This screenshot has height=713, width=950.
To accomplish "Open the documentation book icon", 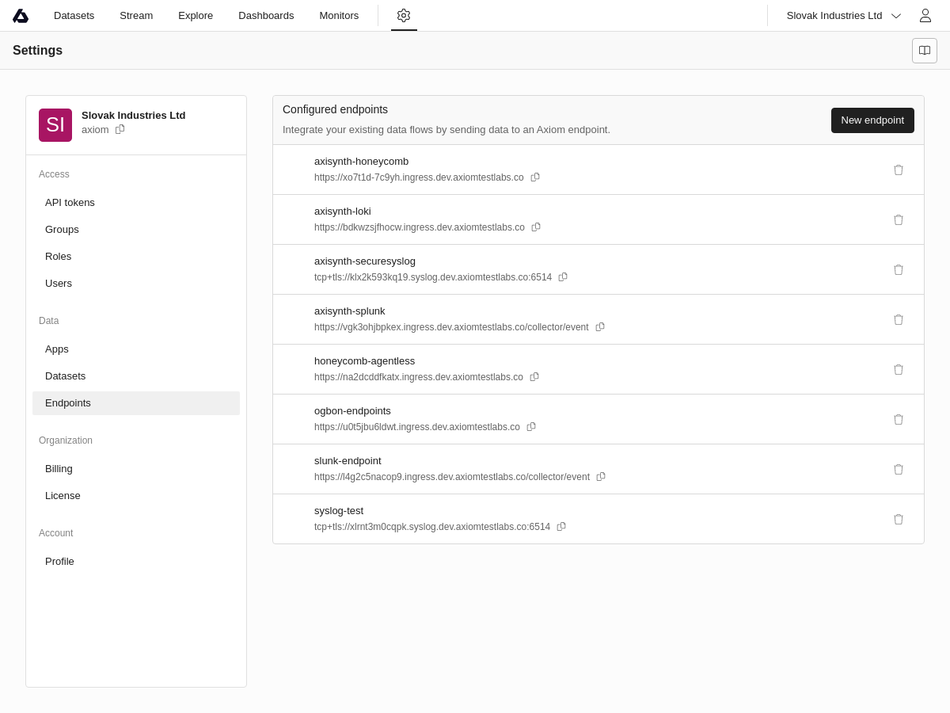I will (x=925, y=51).
